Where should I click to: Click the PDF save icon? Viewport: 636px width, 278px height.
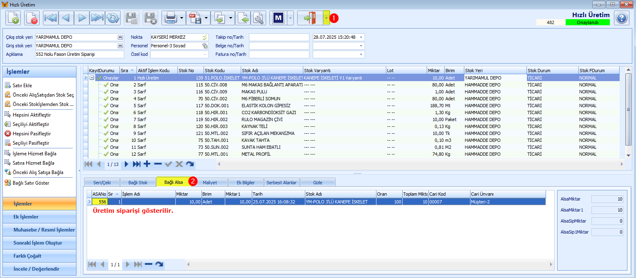pos(195,18)
